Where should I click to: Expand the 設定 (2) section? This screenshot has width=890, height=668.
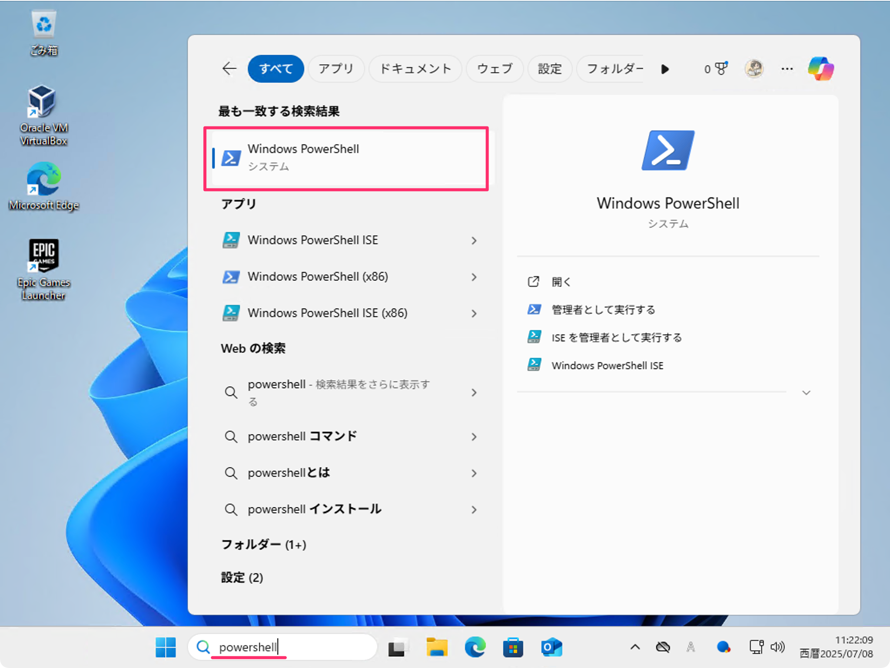pyautogui.click(x=242, y=578)
